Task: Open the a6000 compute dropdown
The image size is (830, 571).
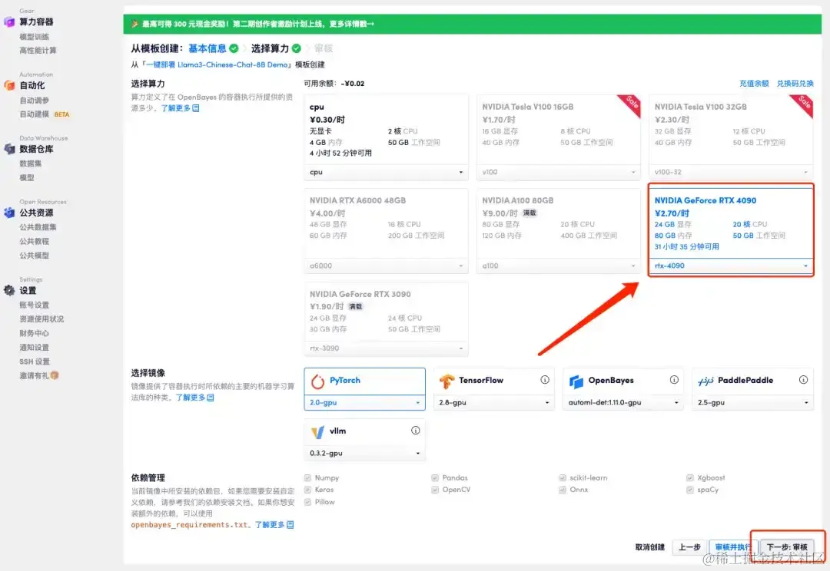Action: tap(387, 266)
